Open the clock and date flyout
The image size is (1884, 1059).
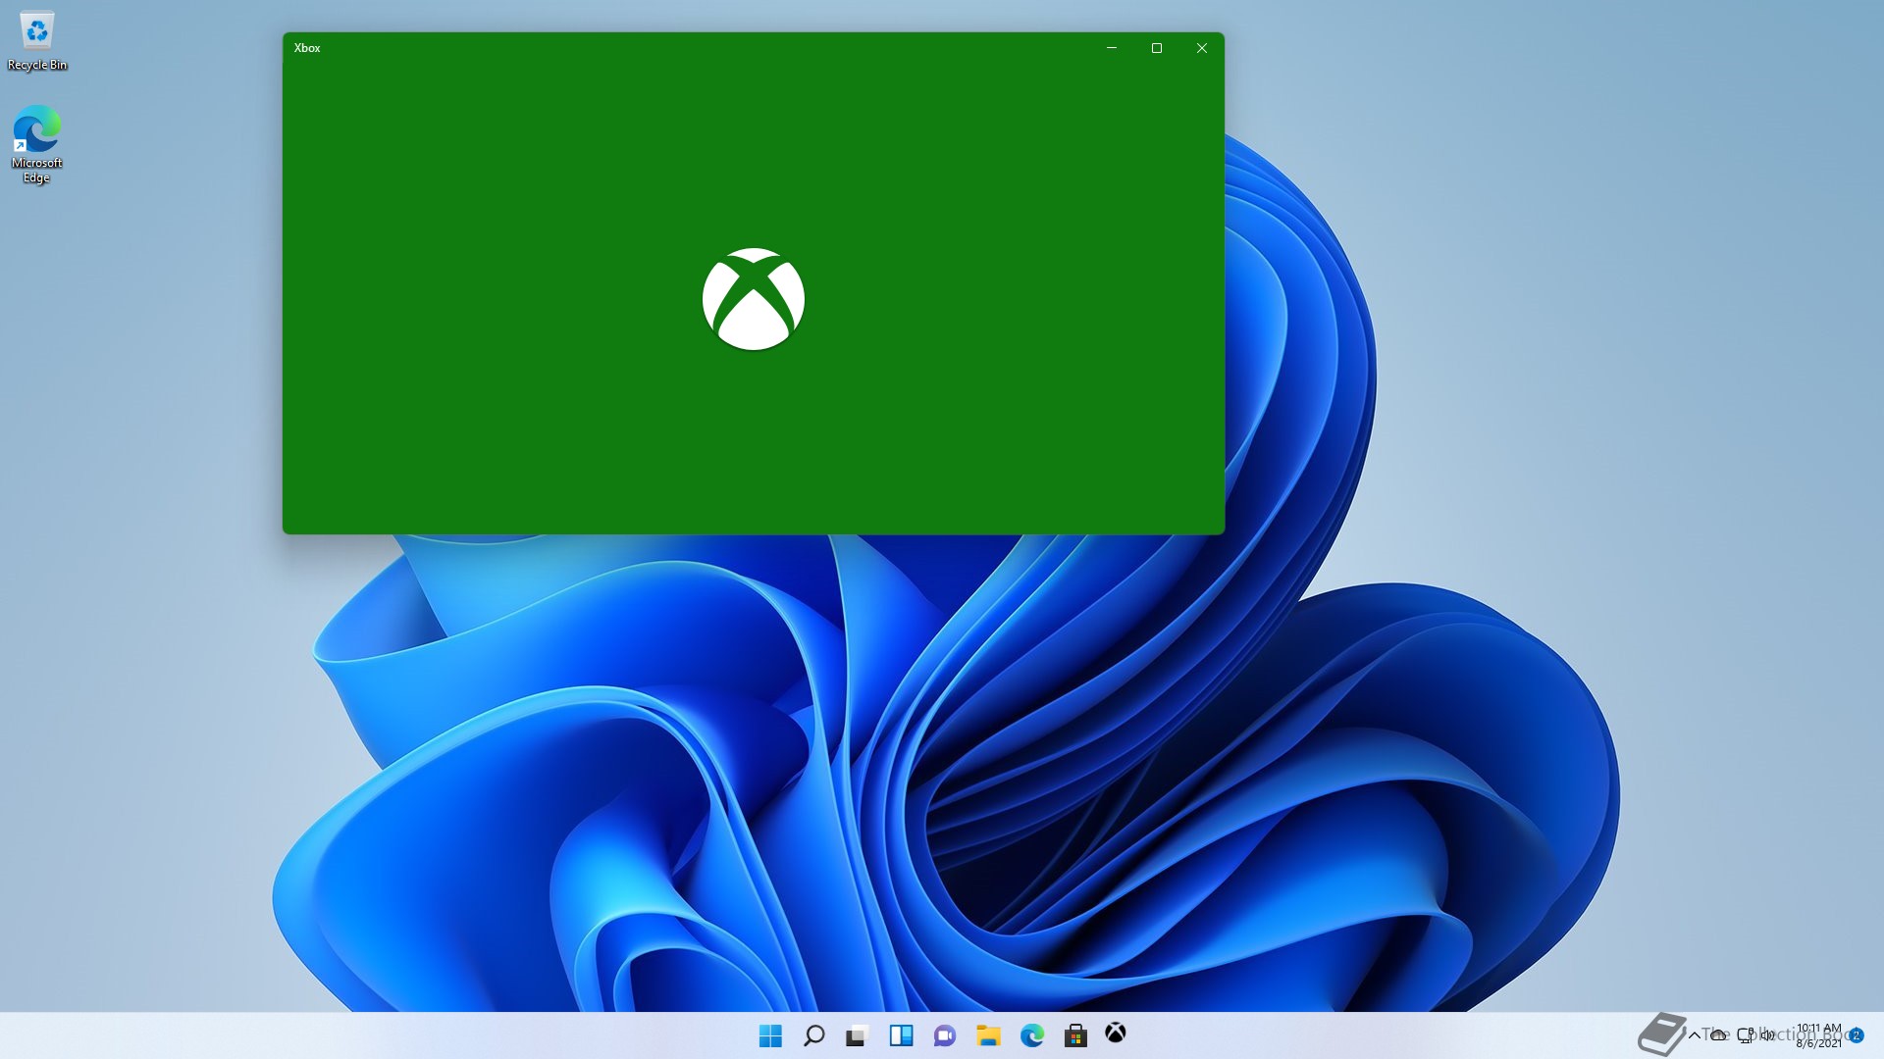(1818, 1035)
